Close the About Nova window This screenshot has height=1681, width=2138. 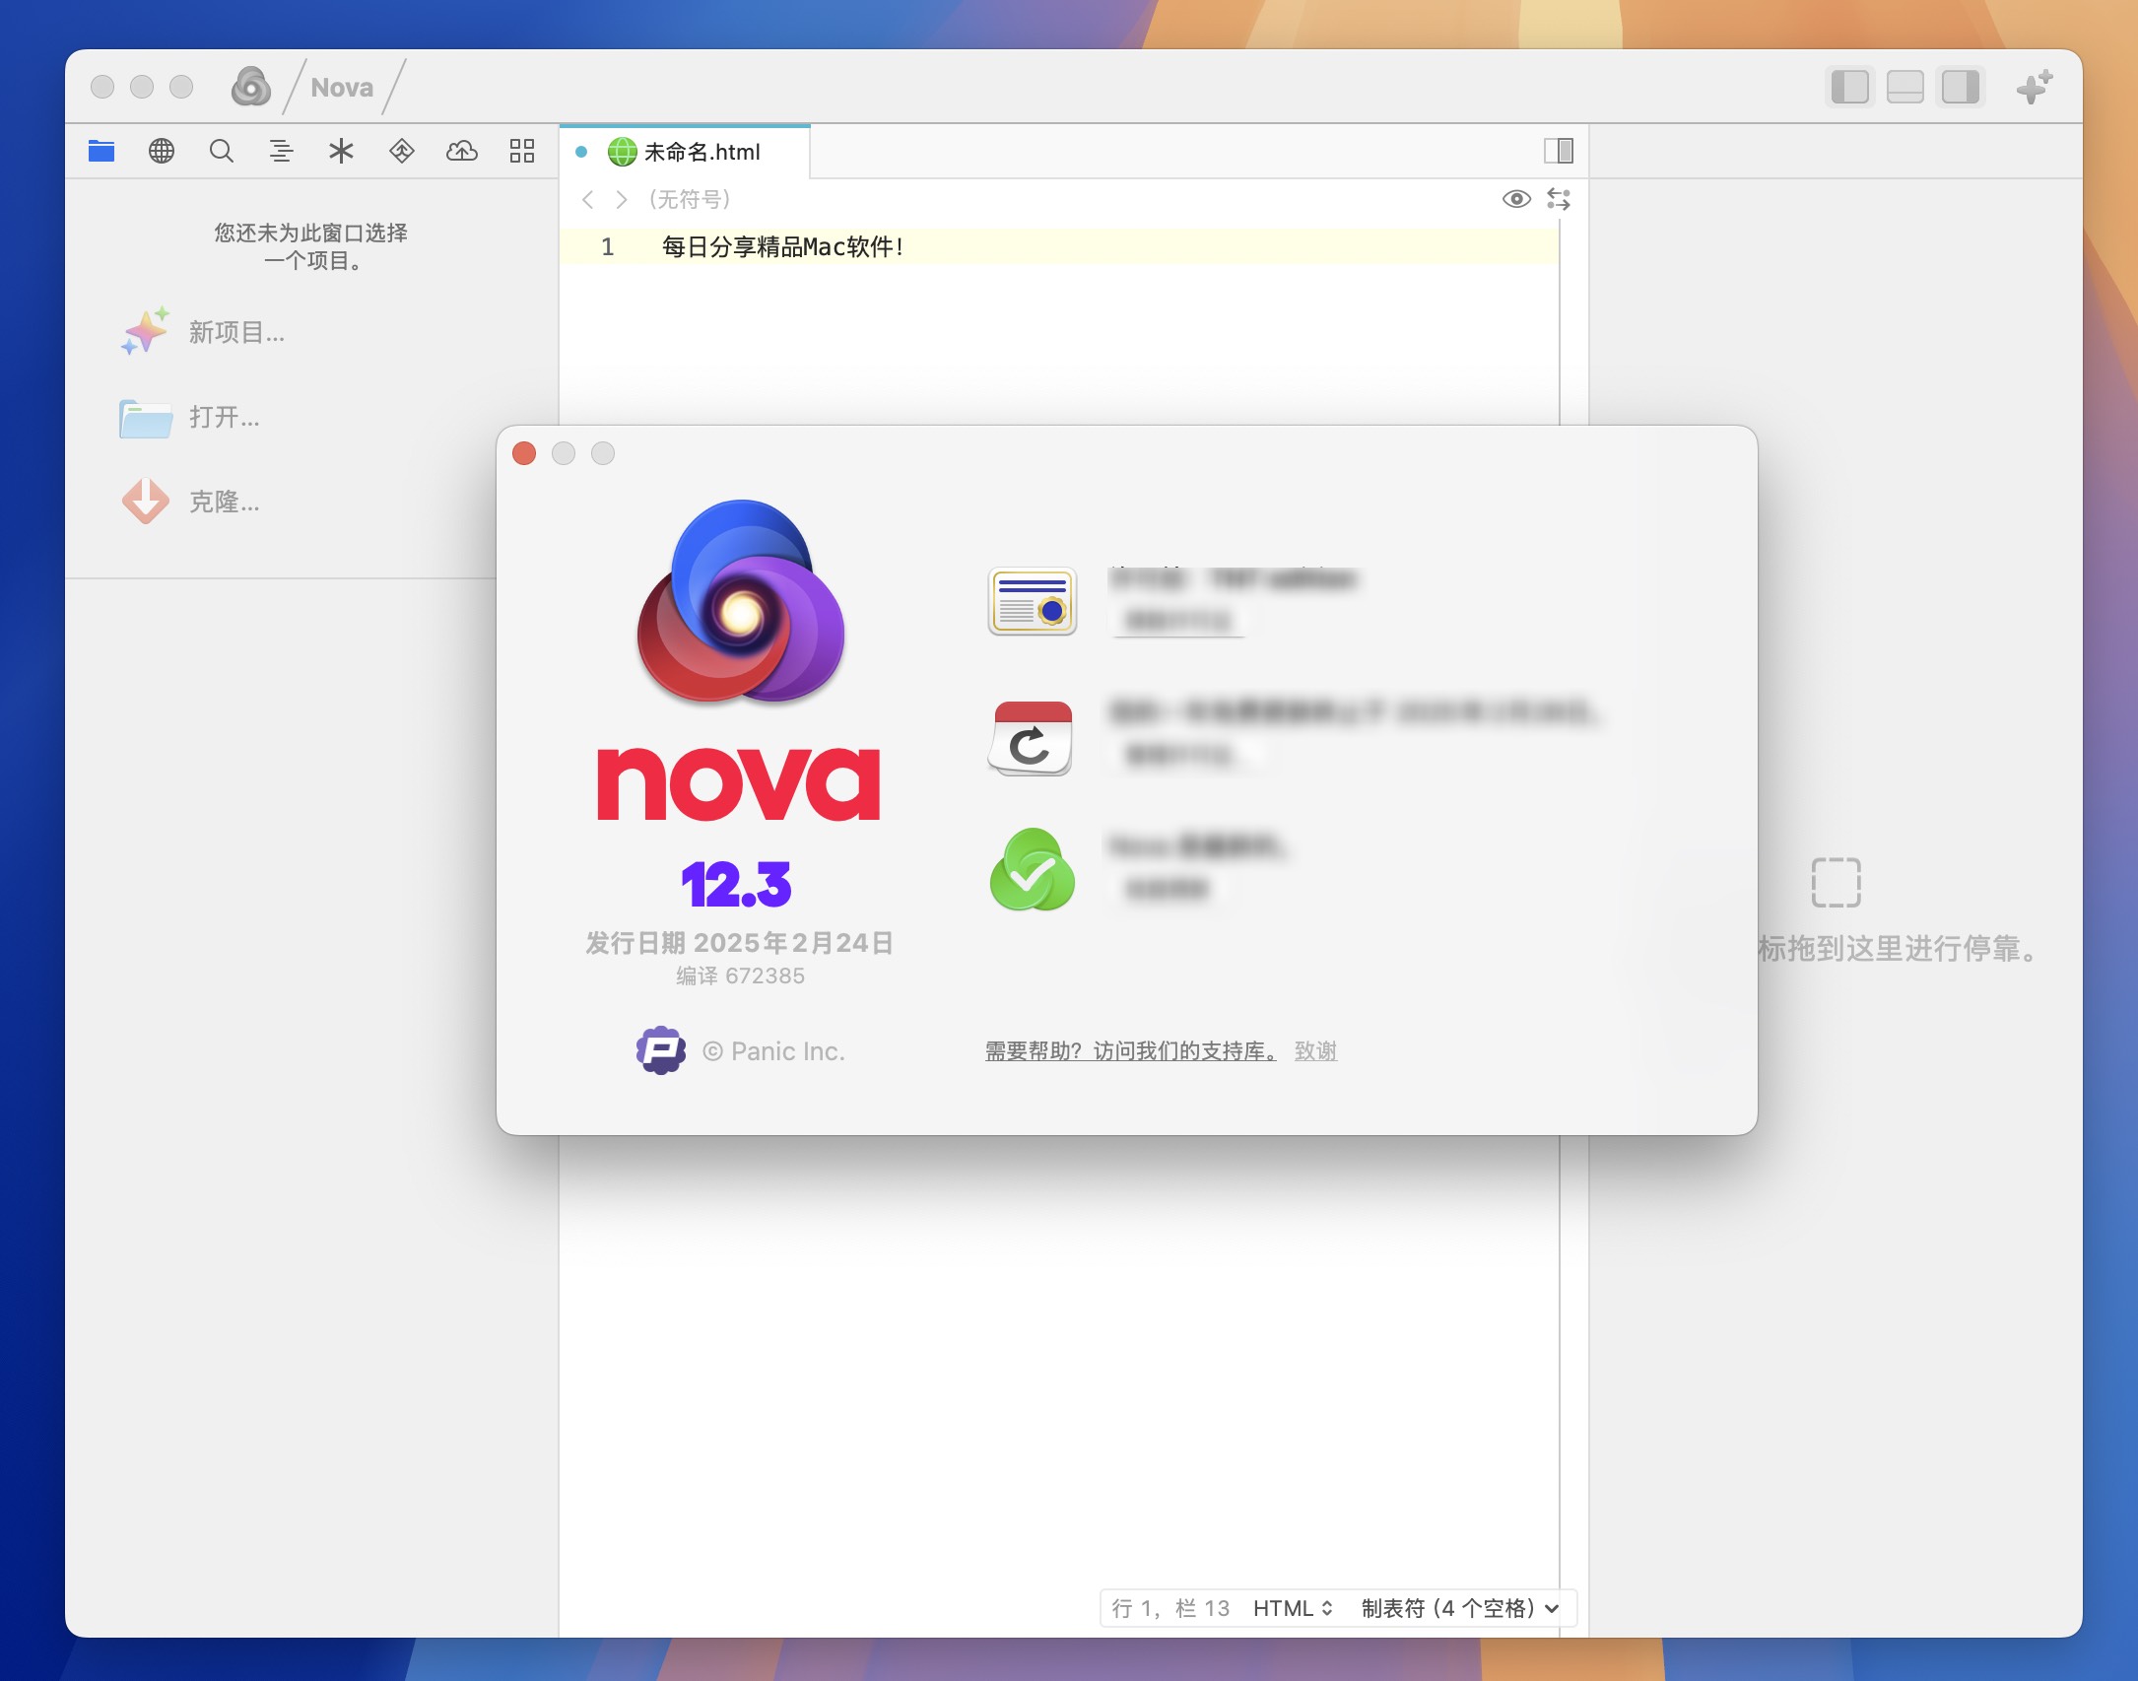click(x=524, y=453)
